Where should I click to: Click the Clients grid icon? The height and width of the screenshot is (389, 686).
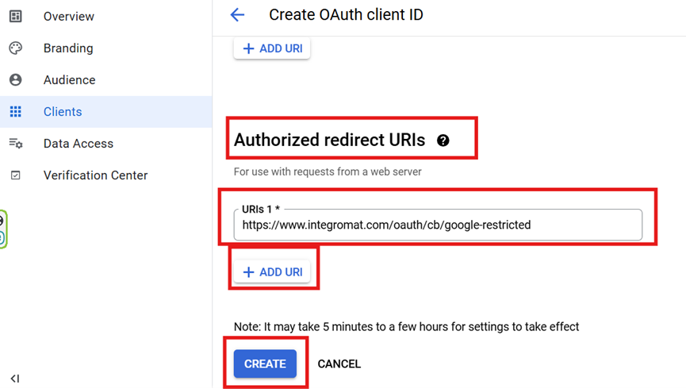[15, 112]
